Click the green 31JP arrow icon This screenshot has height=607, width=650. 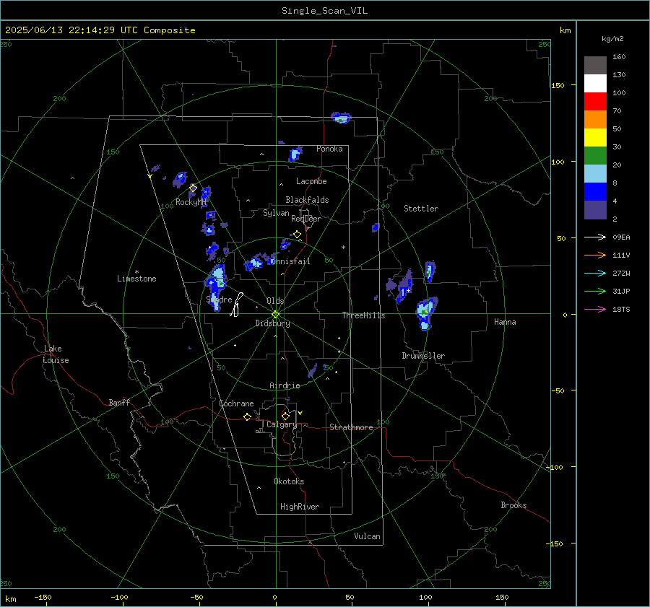coord(595,292)
